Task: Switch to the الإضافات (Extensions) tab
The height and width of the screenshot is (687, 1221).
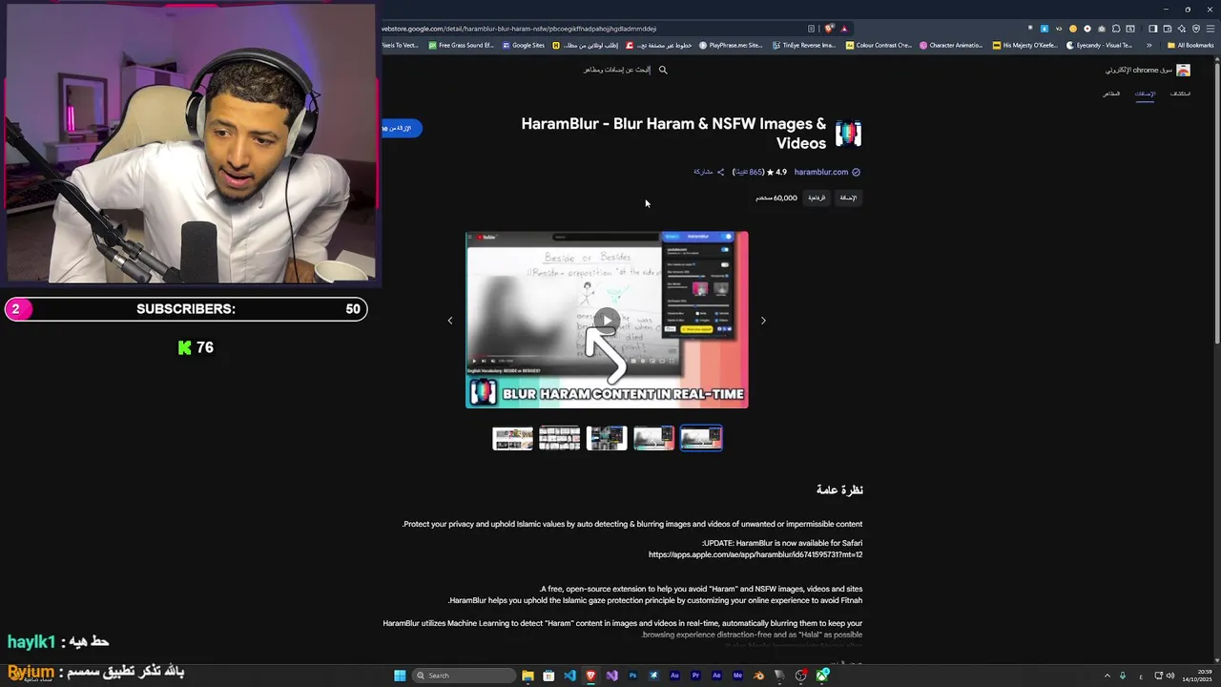Action: [x=1145, y=94]
